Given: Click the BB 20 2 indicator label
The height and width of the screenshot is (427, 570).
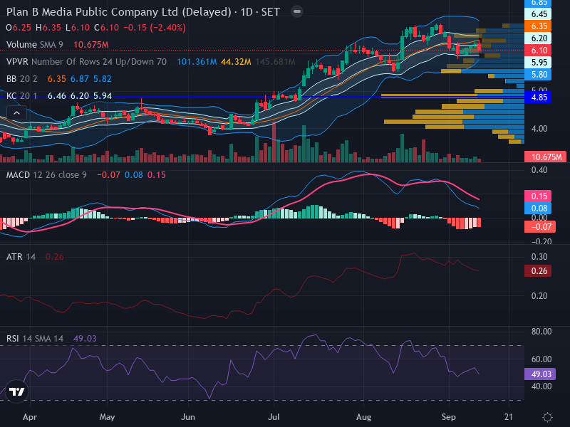Looking at the screenshot, I should [x=22, y=79].
